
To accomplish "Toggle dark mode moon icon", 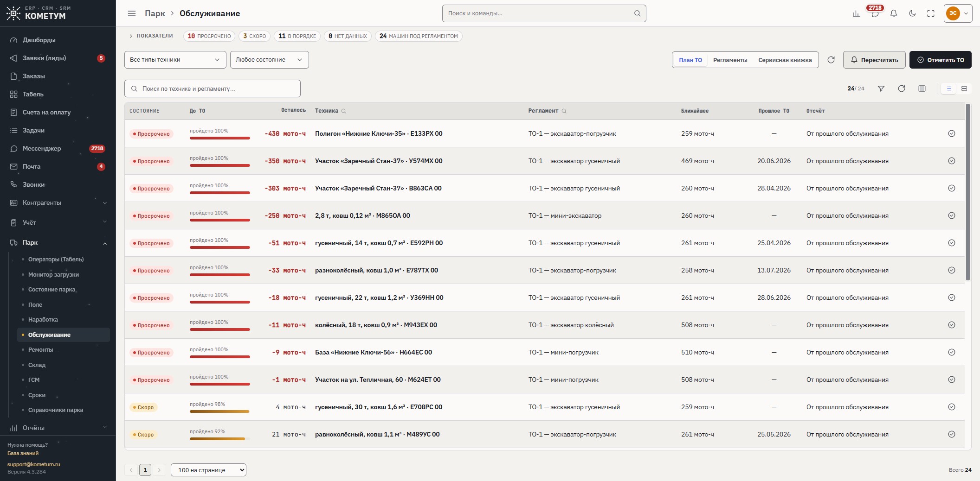I will pyautogui.click(x=912, y=13).
